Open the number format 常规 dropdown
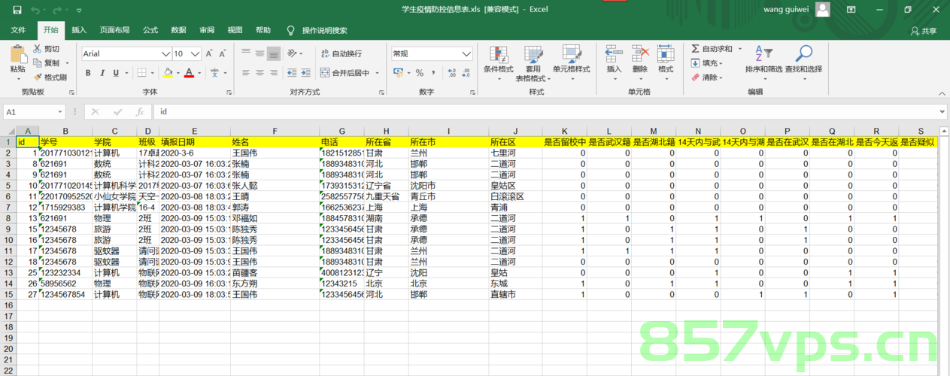950x376 pixels. pos(468,54)
